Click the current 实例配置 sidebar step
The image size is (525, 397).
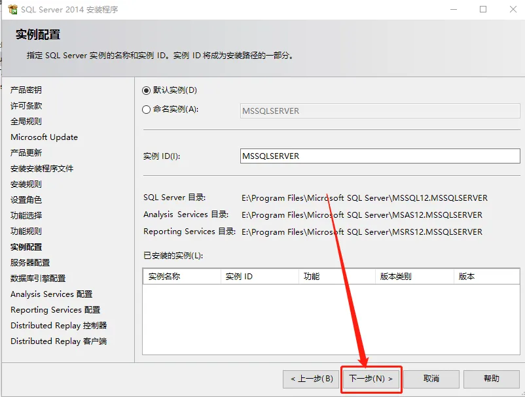click(x=26, y=247)
